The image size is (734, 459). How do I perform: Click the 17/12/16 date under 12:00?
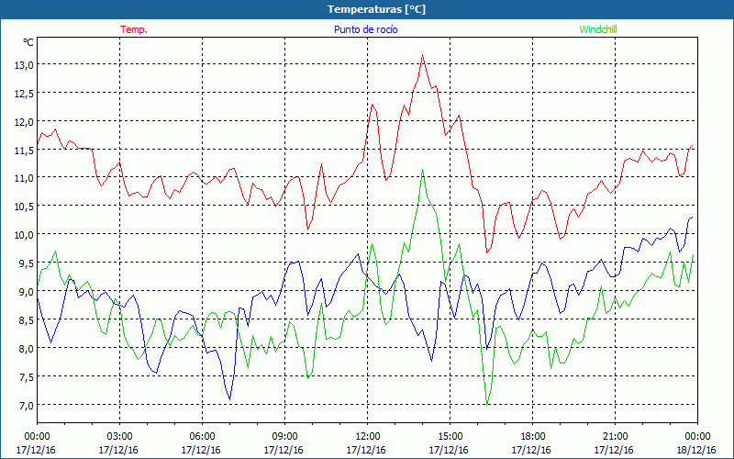366,450
